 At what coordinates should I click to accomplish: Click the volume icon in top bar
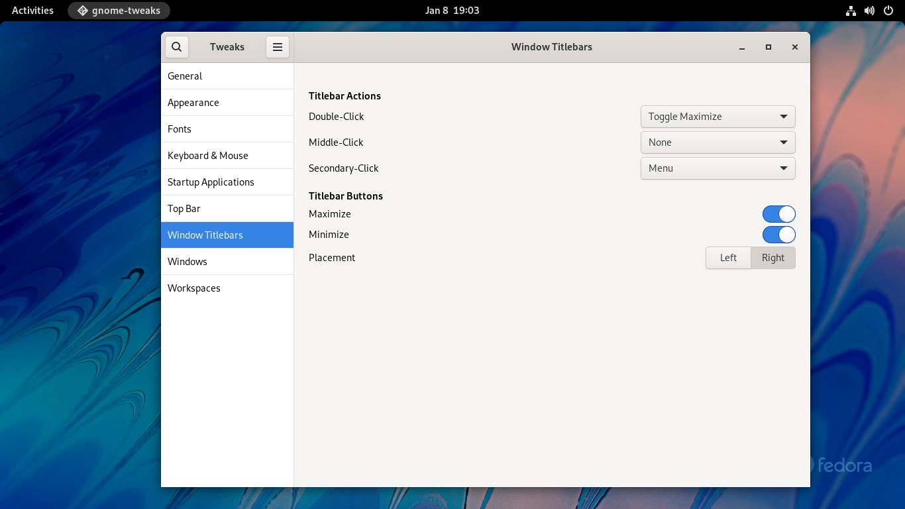click(870, 11)
